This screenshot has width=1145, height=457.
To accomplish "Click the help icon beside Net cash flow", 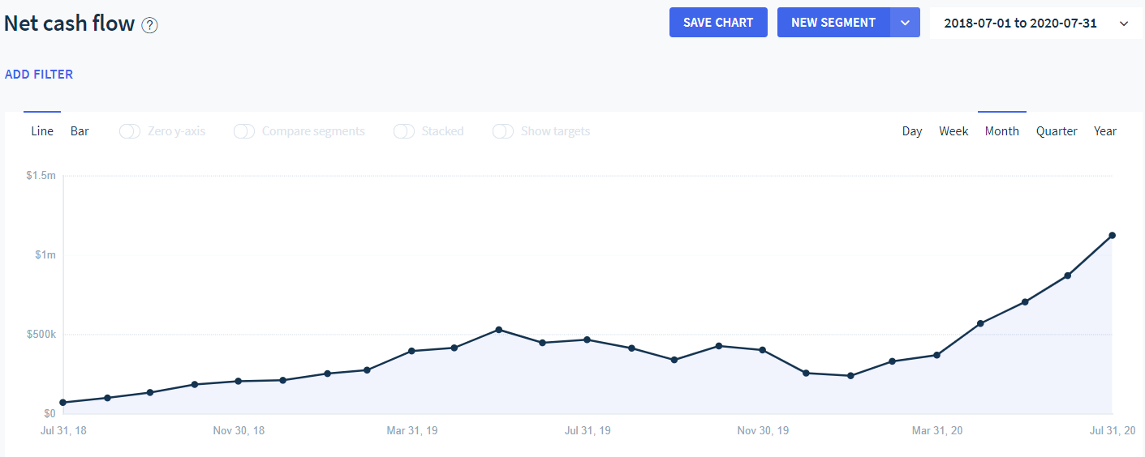I will coord(149,25).
